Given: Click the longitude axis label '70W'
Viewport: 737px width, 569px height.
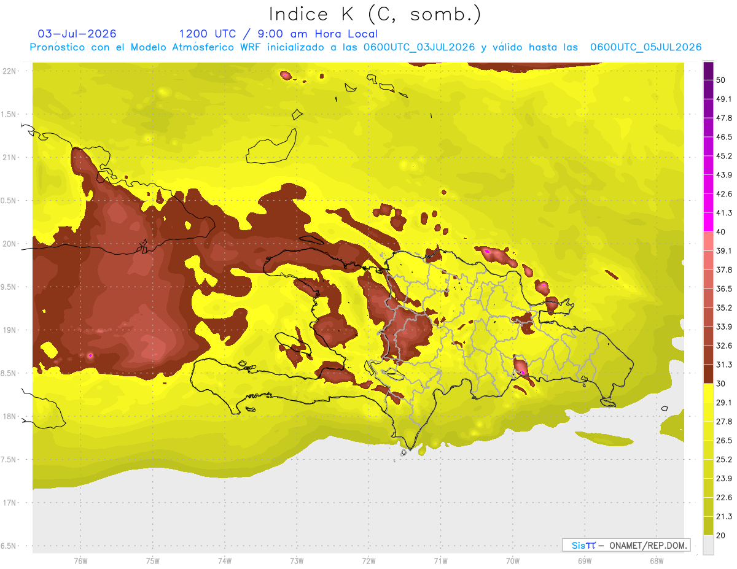Looking at the screenshot, I should (512, 561).
